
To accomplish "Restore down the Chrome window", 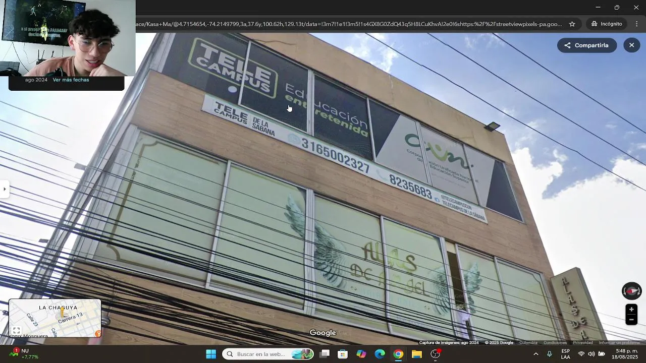I will tap(617, 8).
